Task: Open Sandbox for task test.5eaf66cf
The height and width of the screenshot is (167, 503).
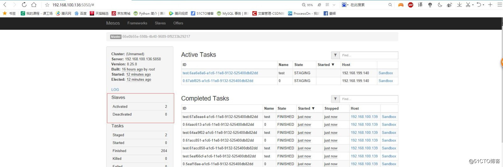Action: tap(389, 156)
